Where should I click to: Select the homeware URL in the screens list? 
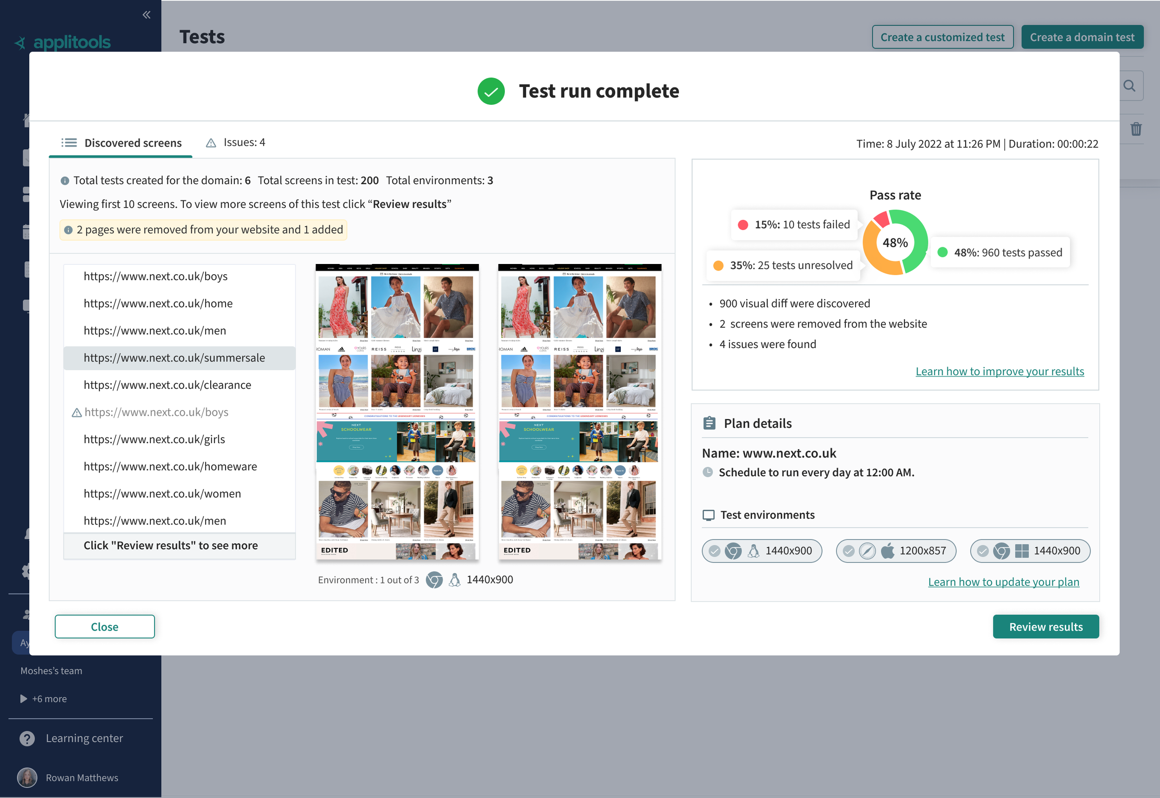(x=180, y=466)
